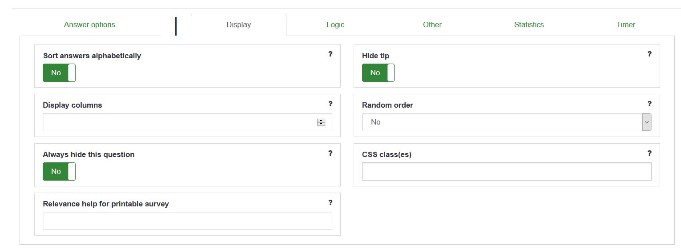Click help icon for Display columns
The height and width of the screenshot is (250, 681).
click(x=330, y=104)
